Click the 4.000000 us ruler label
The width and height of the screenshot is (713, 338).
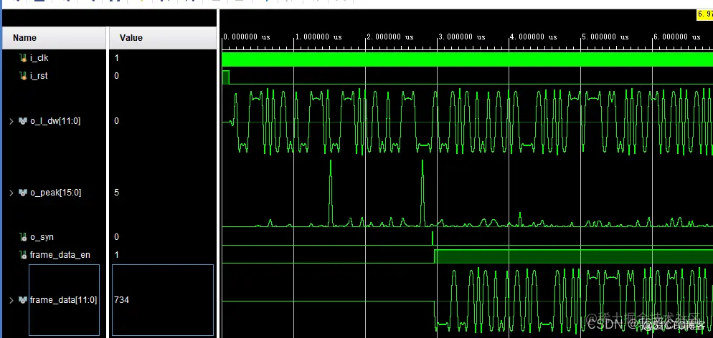pos(534,37)
